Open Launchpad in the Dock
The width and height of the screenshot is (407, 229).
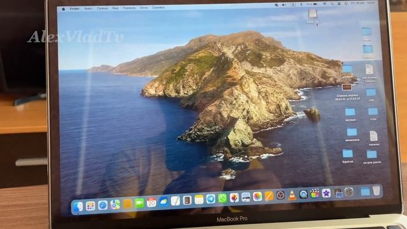pyautogui.click(x=90, y=206)
